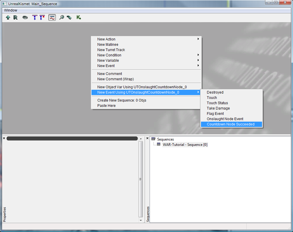The width and height of the screenshot is (293, 232).
Task: Minimize the UnrealKismet window
Action: click(x=269, y=2)
